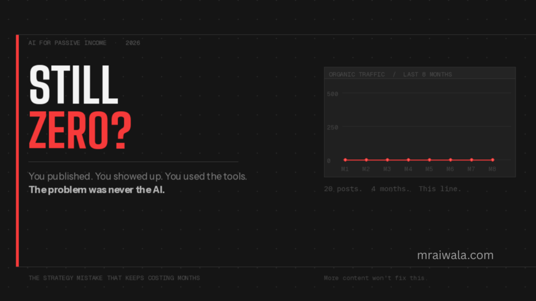Click "More content won't fix this." footer note

click(375, 278)
